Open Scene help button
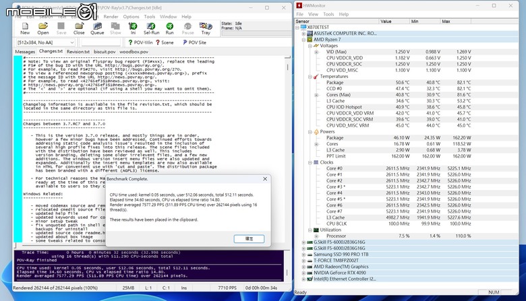 165,42
